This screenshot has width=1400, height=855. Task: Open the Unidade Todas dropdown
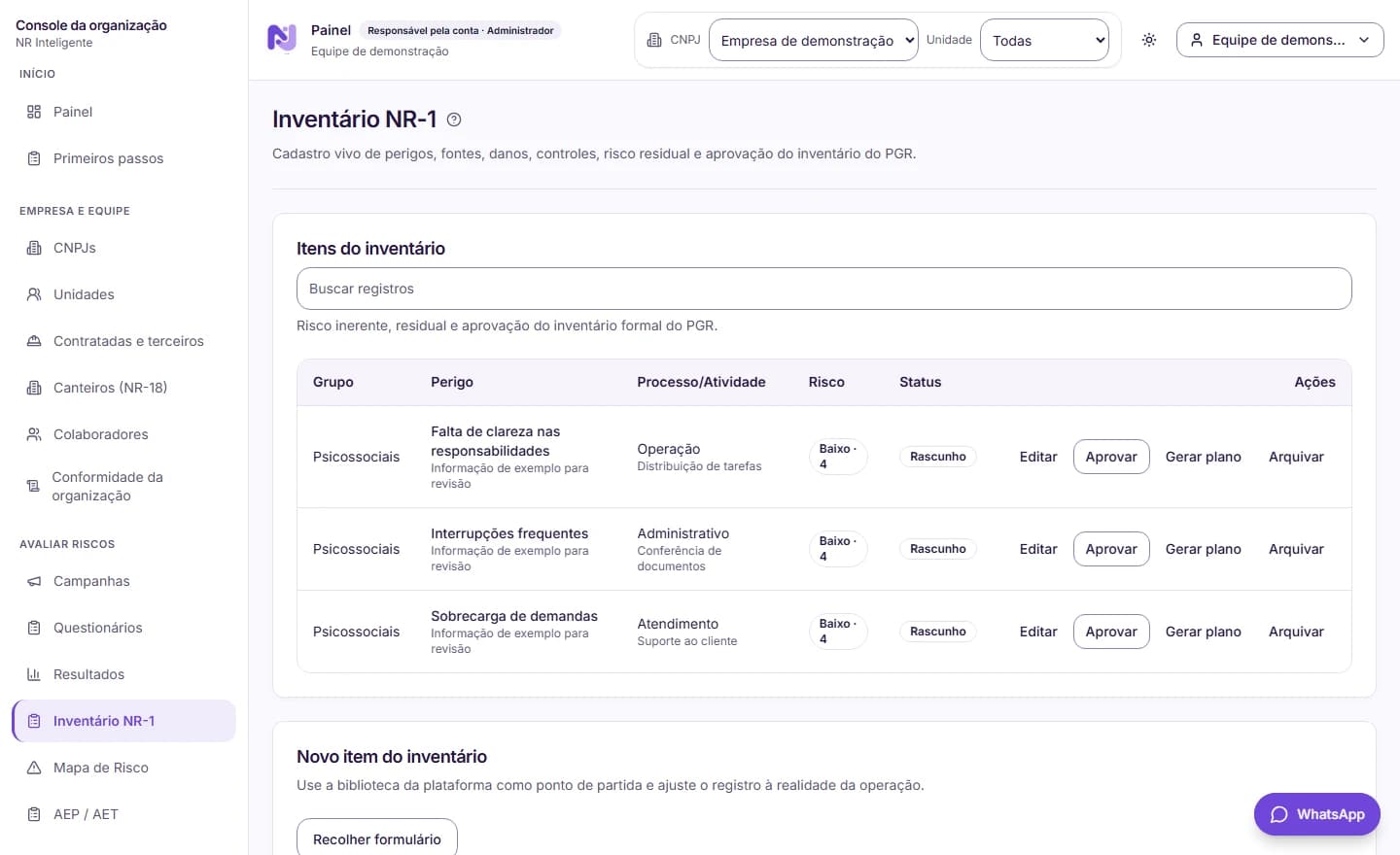click(x=1044, y=40)
